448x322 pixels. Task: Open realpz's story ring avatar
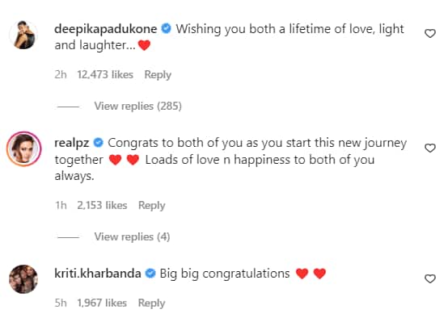[x=23, y=148]
